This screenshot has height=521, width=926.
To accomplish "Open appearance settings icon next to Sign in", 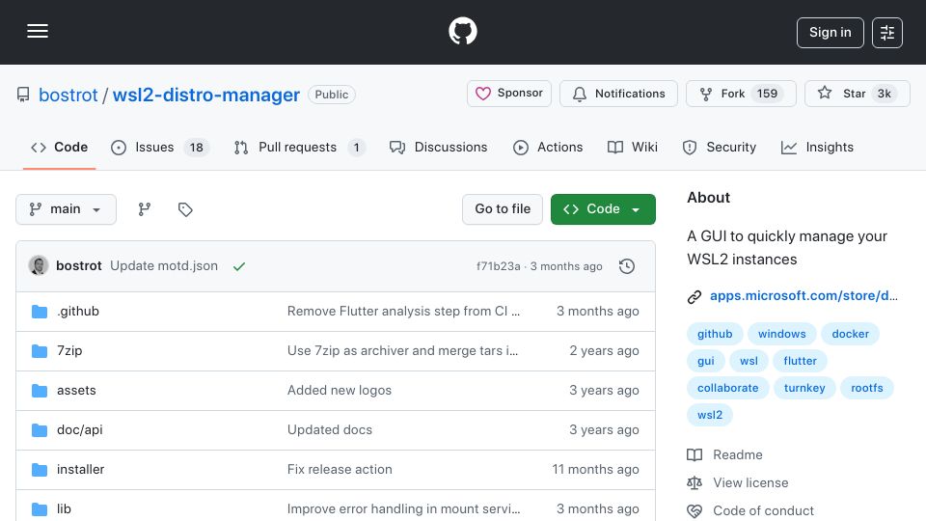I will [887, 33].
